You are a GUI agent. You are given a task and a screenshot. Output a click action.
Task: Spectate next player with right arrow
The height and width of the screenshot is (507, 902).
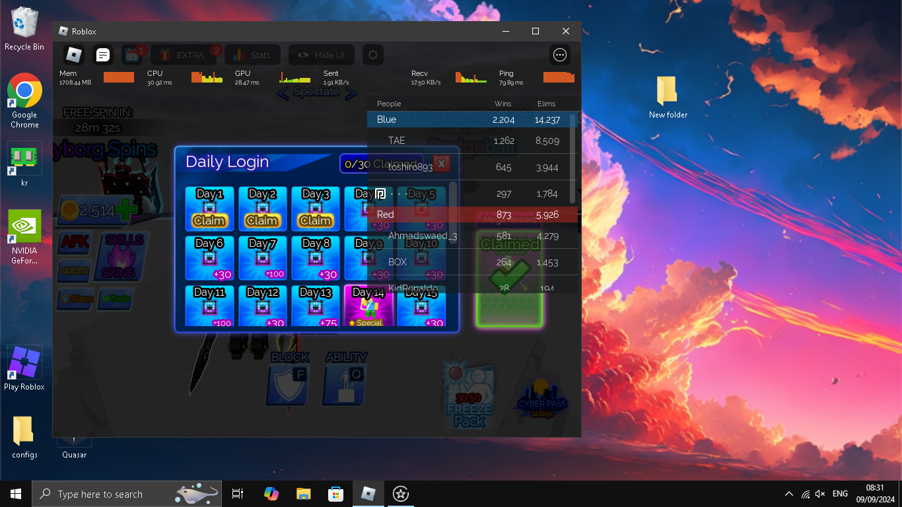[x=351, y=93]
